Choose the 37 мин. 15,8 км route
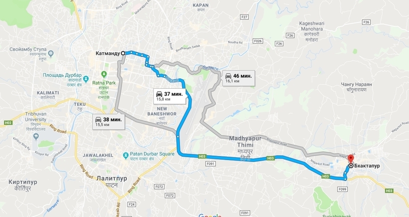This screenshot has width=409, height=217. click(170, 96)
